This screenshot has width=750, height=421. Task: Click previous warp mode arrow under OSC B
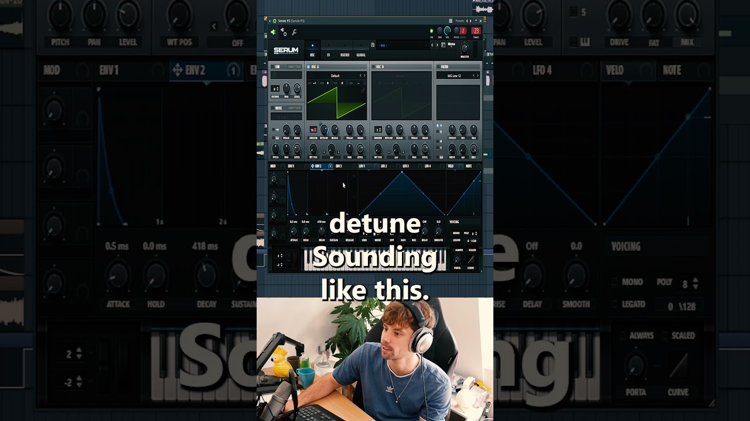[x=389, y=152]
